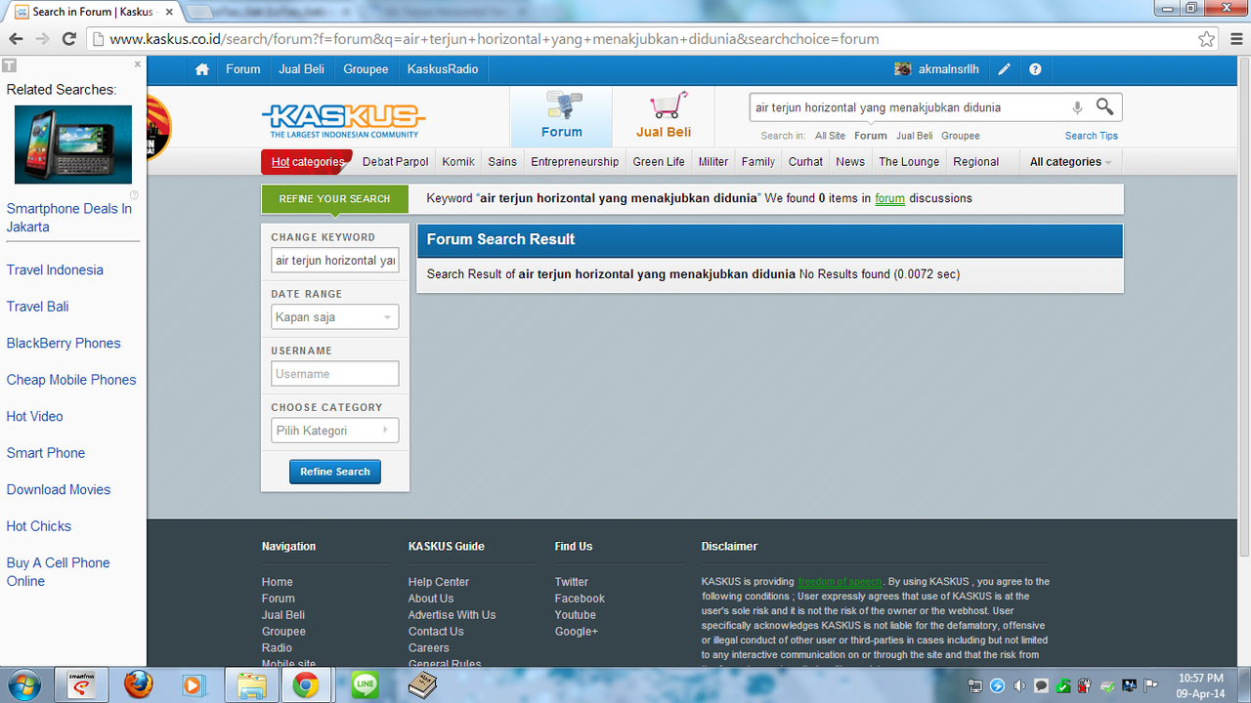Open the book application in the taskbar
Screen dimensions: 1251x703
click(422, 685)
